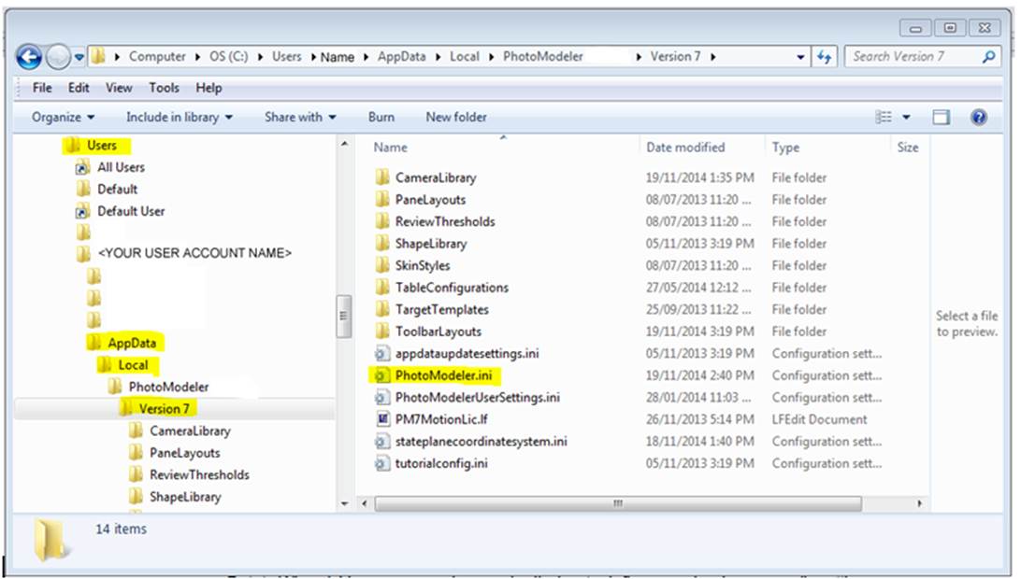Sort by Date modified column header

pos(685,148)
